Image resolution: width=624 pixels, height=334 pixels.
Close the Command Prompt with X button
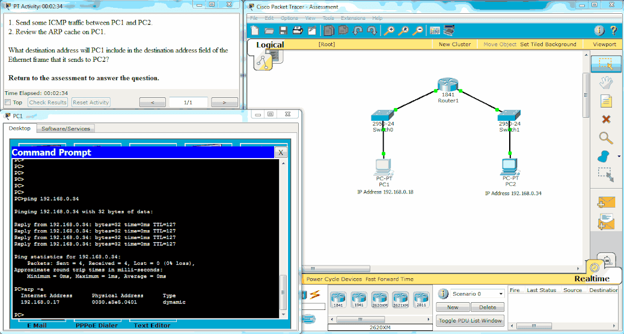click(x=281, y=153)
